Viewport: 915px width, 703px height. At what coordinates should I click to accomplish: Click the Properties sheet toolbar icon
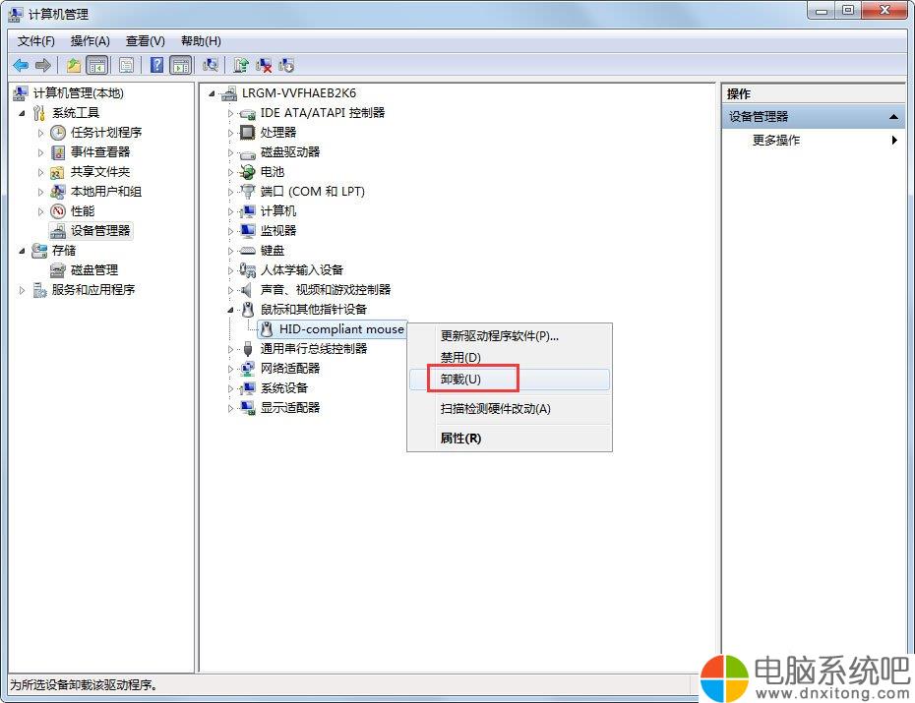click(x=126, y=65)
